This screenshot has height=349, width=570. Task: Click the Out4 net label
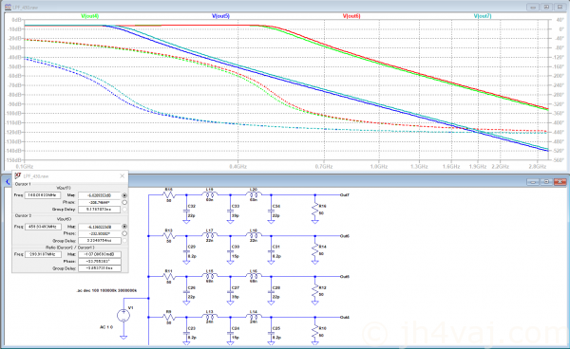[344, 317]
